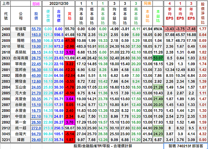Select the date cell 2022/12/30
Image resolution: width=208 pixels, height=149 pixels.
point(59,3)
